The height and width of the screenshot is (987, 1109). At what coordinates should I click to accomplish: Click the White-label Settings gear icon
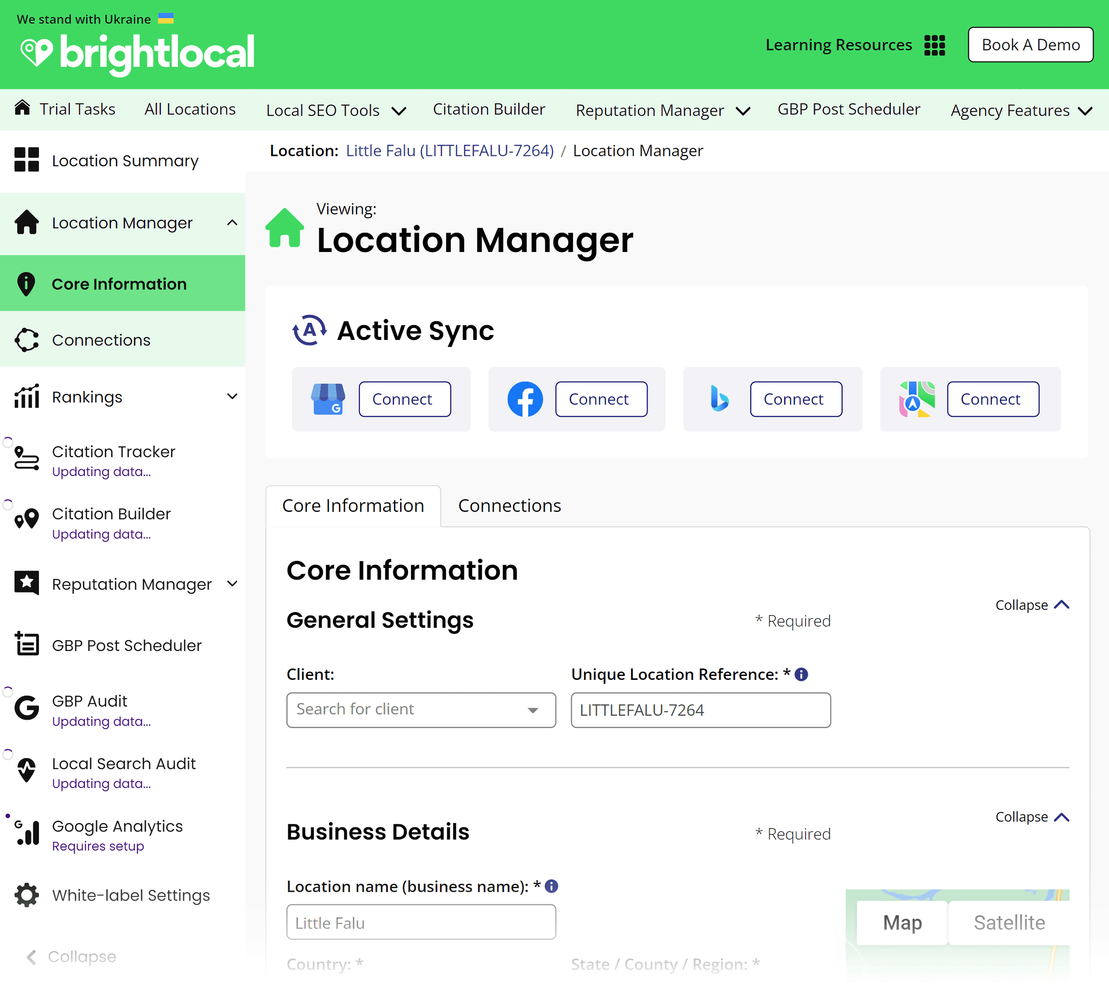27,895
